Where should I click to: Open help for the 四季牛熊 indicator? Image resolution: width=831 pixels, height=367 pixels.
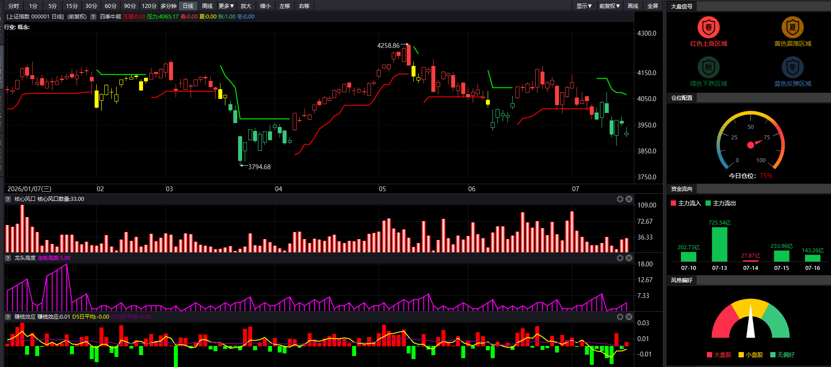tap(93, 17)
